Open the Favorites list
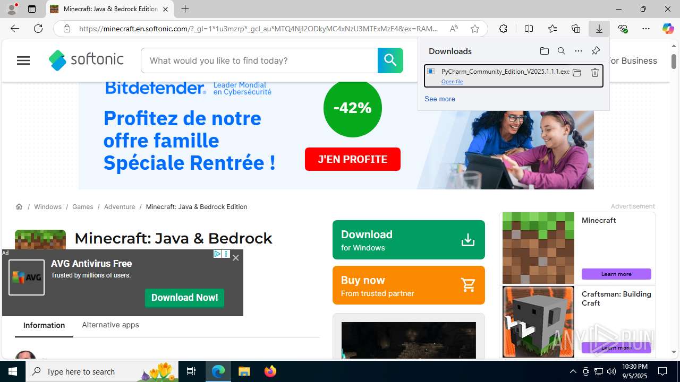Screen dimensions: 680x382 tap(552, 29)
